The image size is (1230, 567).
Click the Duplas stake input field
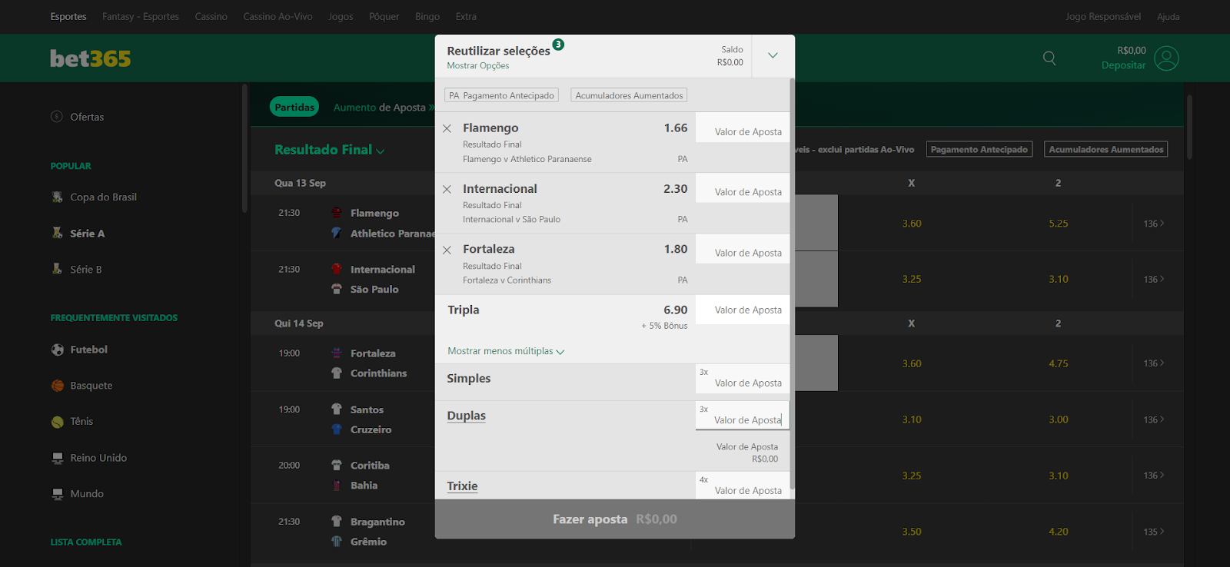pyautogui.click(x=743, y=416)
